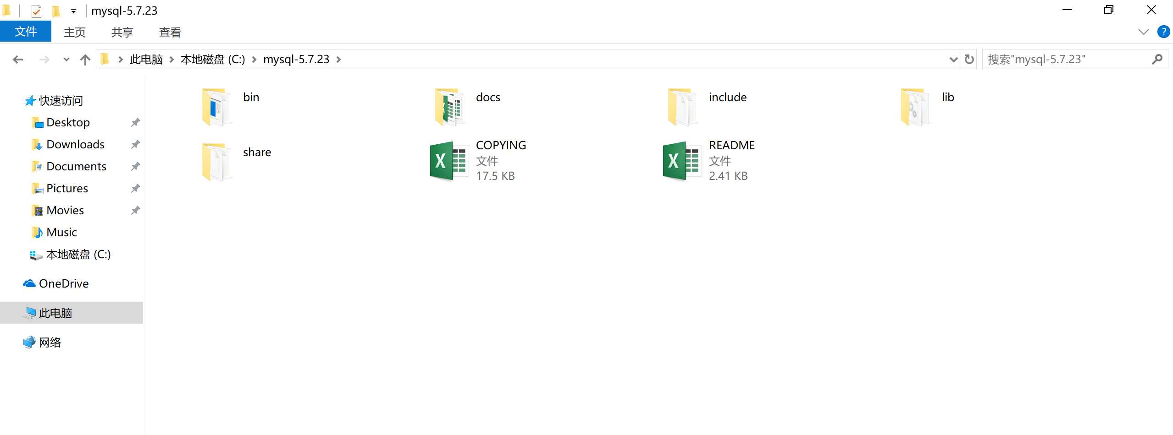Go up one folder level
The image size is (1173, 435).
[x=85, y=60]
